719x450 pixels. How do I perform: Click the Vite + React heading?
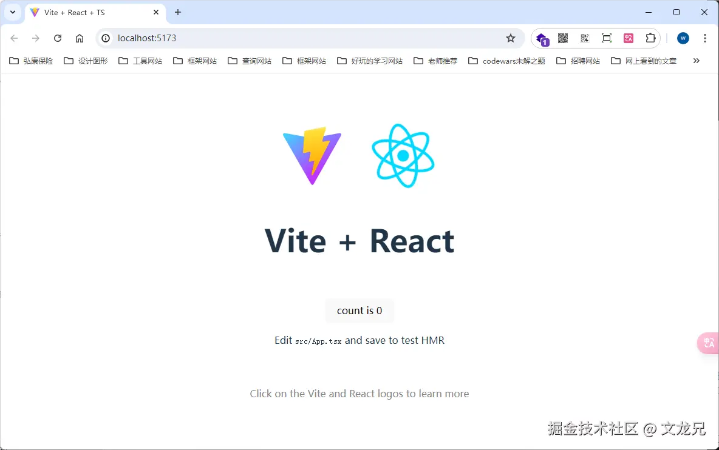point(359,241)
